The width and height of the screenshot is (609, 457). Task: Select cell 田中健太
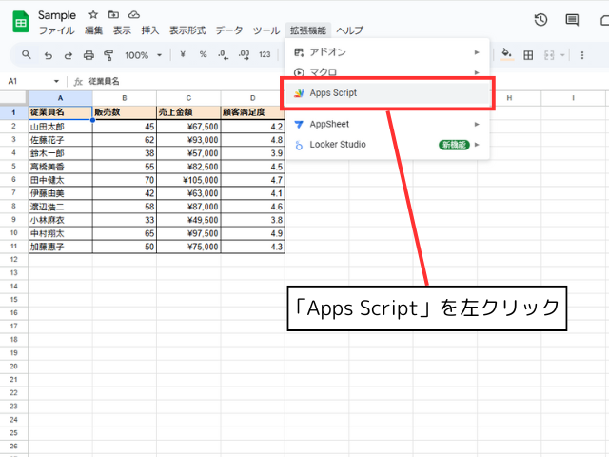(60, 180)
